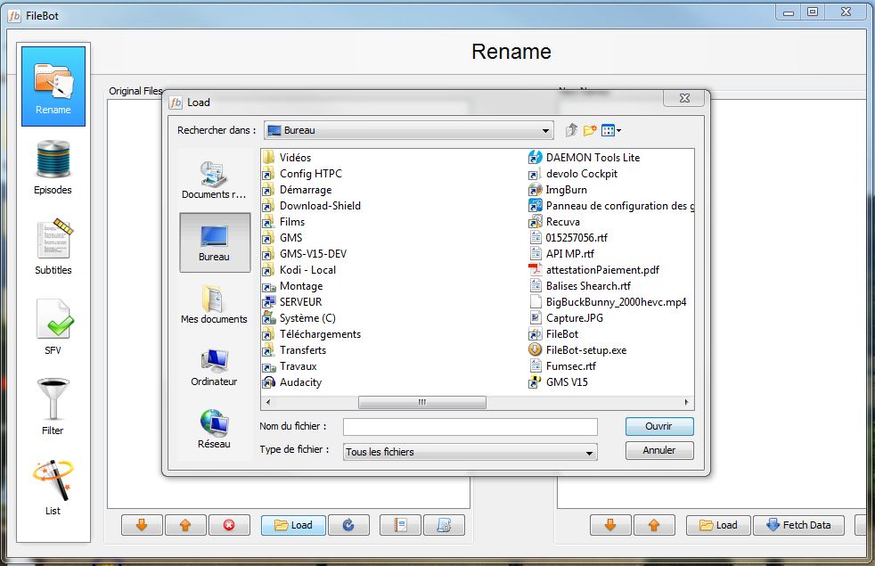875x566 pixels.
Task: Select DAEMON Tools Lite shortcut
Action: pyautogui.click(x=585, y=158)
